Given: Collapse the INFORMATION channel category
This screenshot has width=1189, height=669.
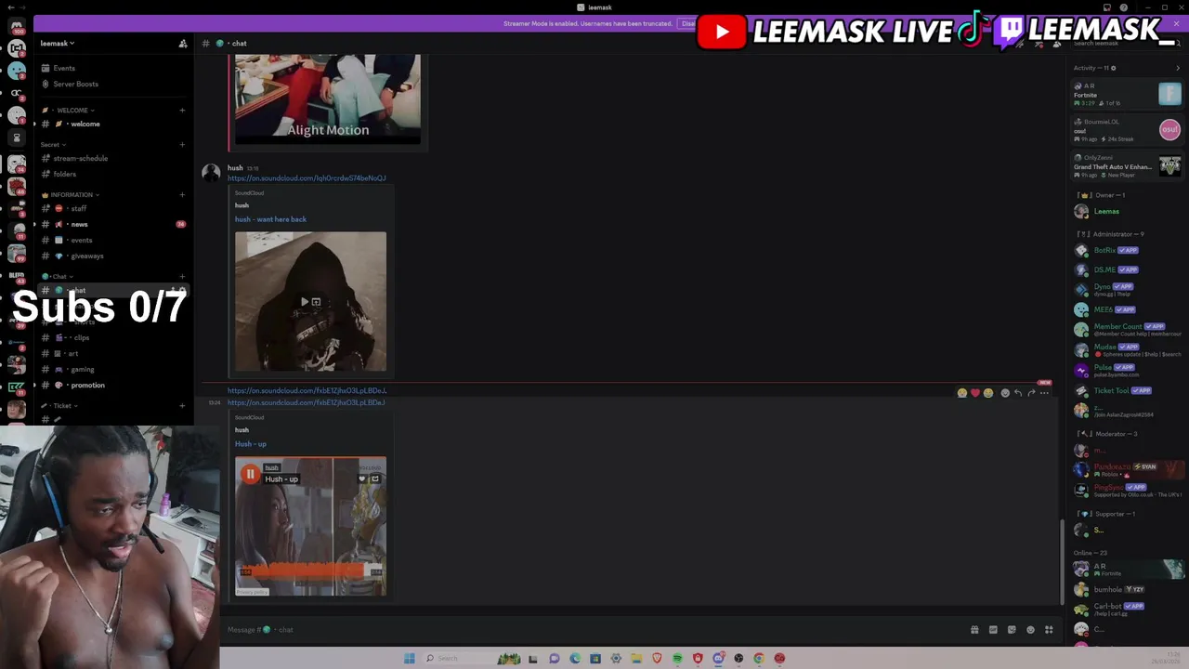Looking at the screenshot, I should pos(72,195).
